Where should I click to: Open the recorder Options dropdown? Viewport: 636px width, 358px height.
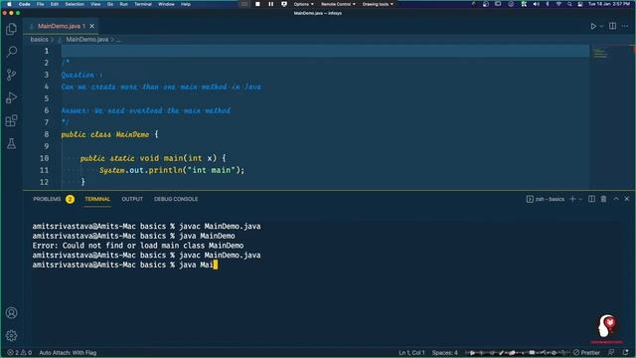303,4
